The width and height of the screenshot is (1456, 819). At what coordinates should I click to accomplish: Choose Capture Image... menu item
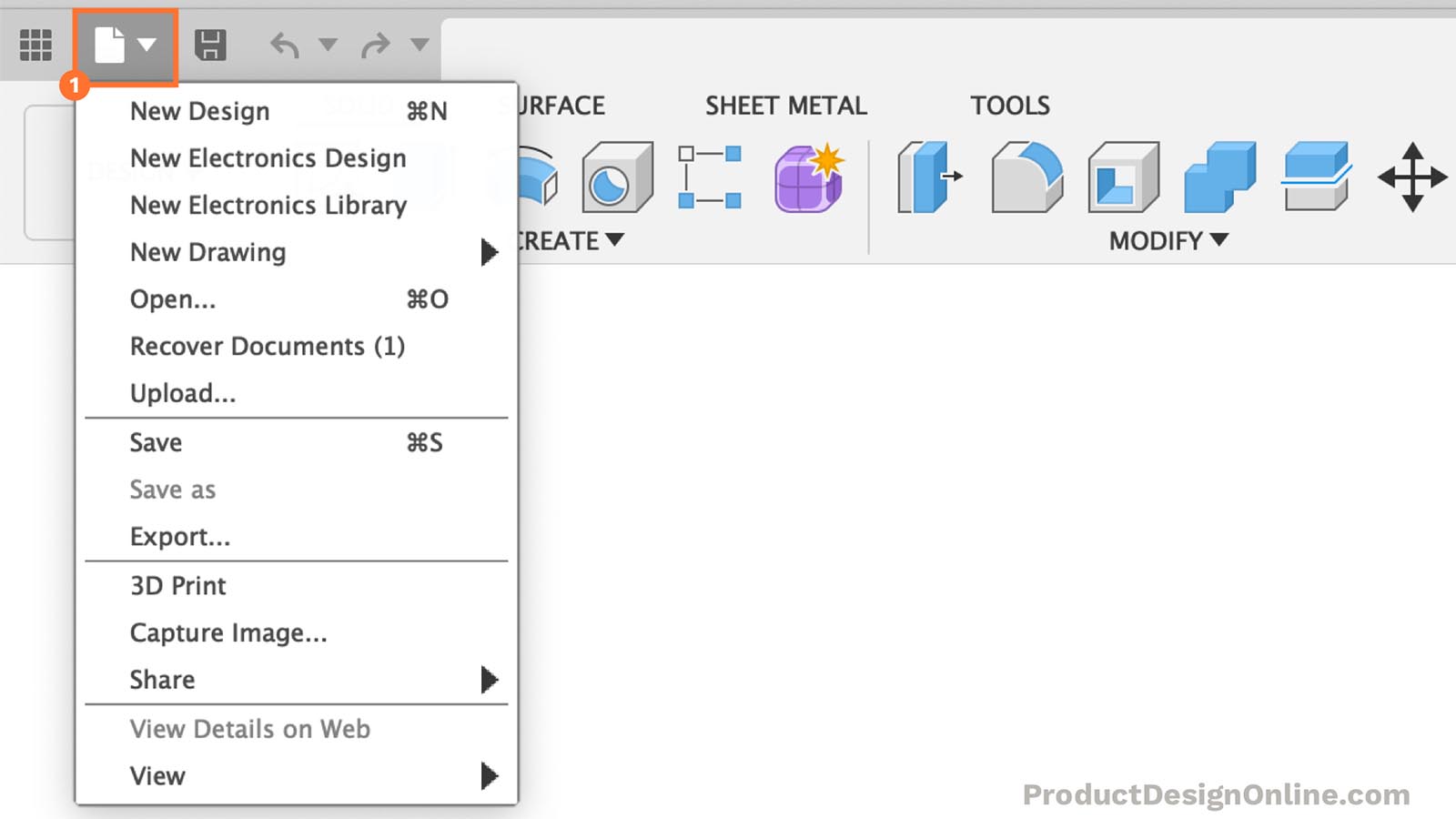[297, 633]
